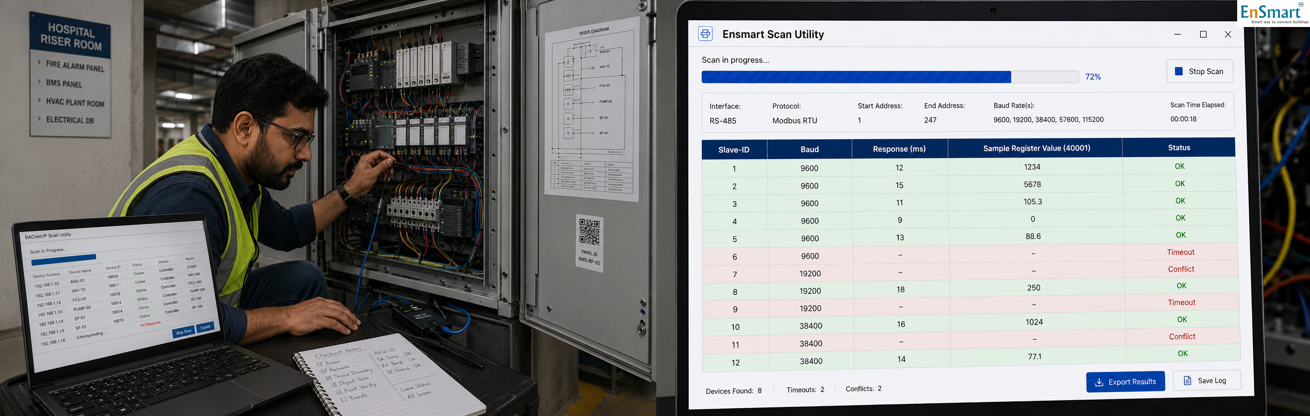This screenshot has width=1310, height=416.
Task: Select the row for Slave-ID 1
Action: [969, 167]
